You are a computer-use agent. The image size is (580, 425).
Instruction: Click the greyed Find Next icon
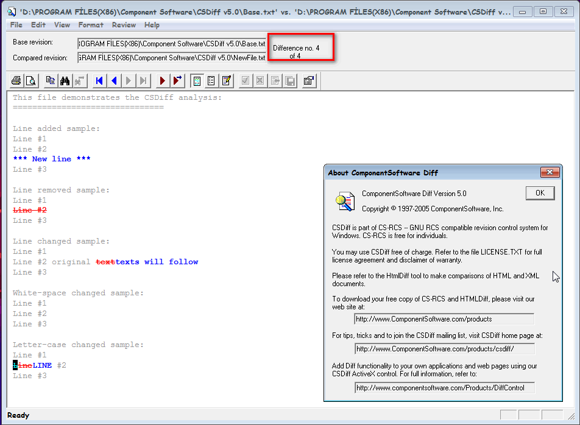(x=80, y=80)
